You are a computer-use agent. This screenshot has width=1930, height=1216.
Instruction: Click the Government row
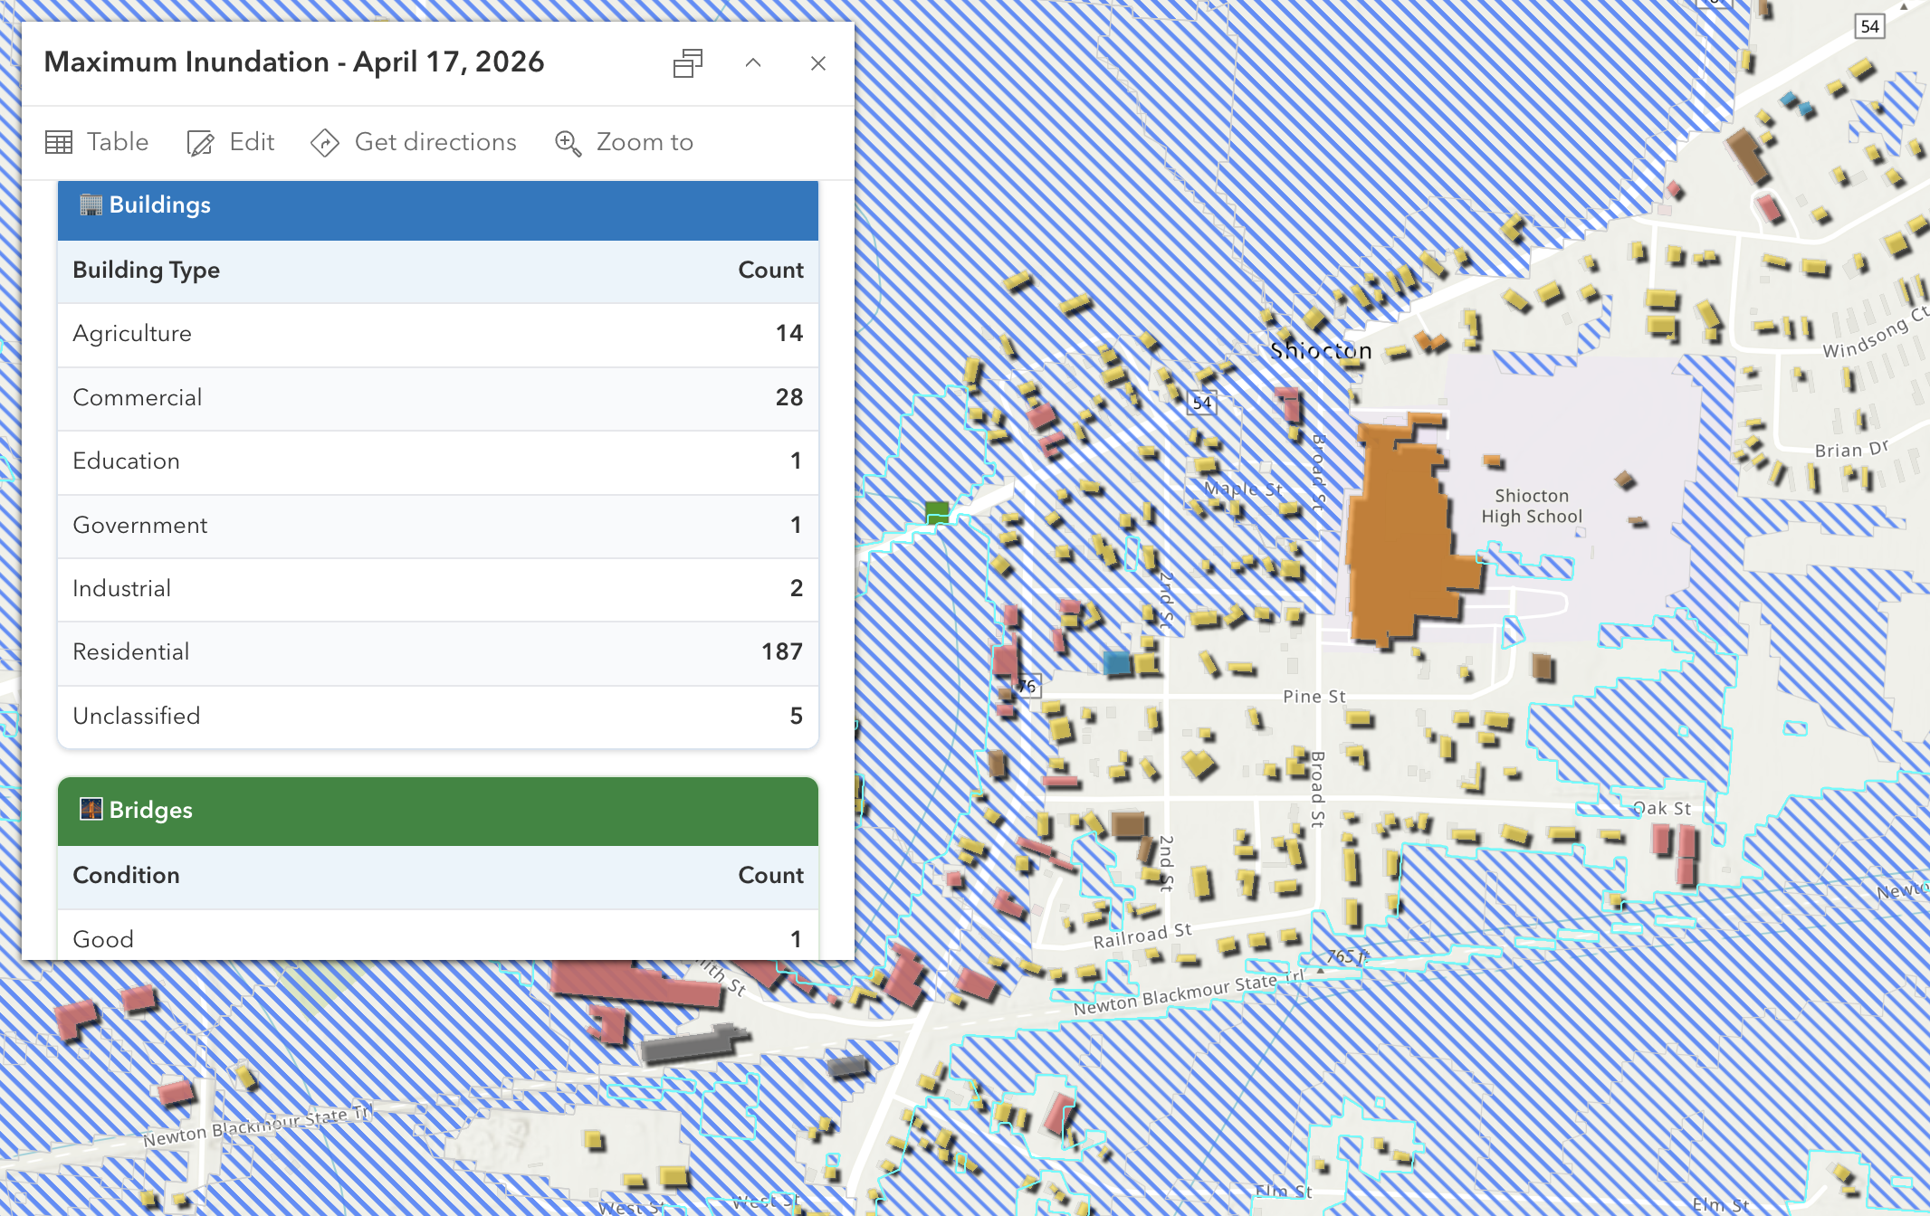438,526
